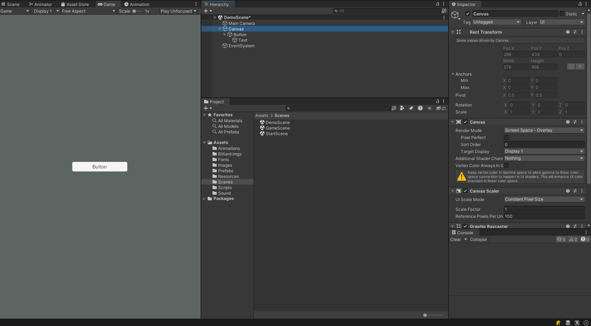Open the Console panel more options menu
The height and width of the screenshot is (326, 591).
tap(586, 233)
